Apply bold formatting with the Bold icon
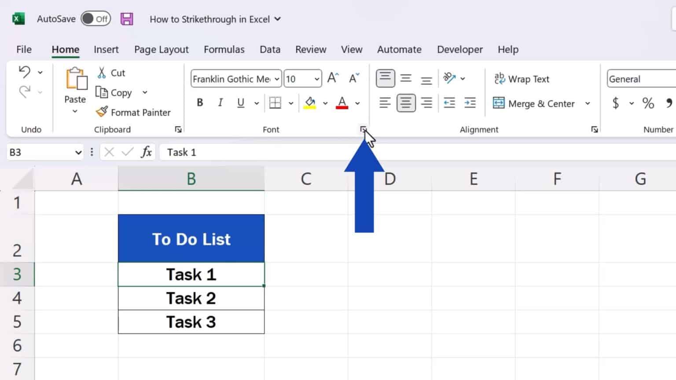This screenshot has width=676, height=380. (x=200, y=102)
